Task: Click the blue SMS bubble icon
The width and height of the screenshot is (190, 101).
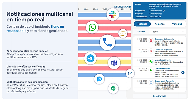Action: pyautogui.click(x=99, y=79)
